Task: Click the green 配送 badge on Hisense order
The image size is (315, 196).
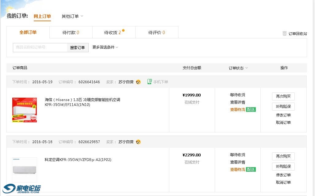Action: pyautogui.click(x=251, y=110)
